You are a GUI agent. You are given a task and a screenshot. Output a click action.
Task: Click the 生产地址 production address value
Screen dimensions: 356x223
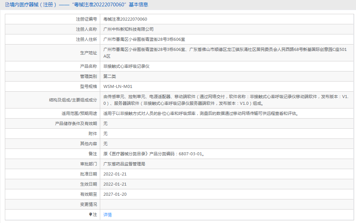[x=224, y=53]
